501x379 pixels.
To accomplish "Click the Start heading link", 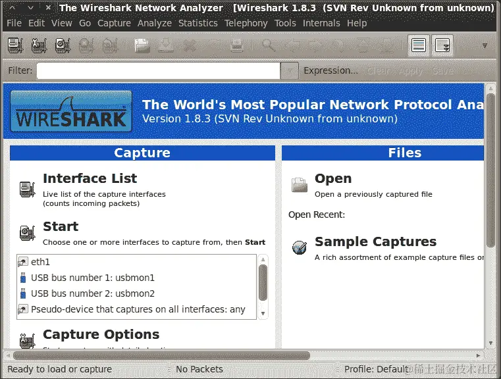I will pos(61,226).
